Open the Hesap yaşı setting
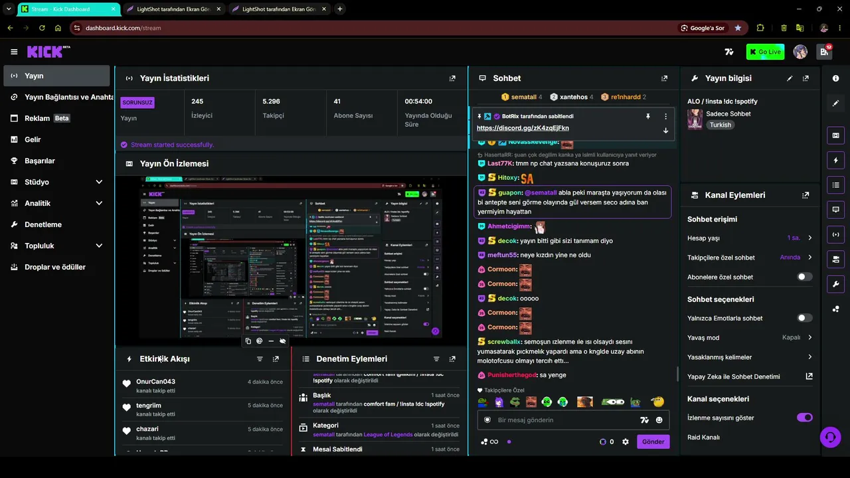 click(750, 238)
